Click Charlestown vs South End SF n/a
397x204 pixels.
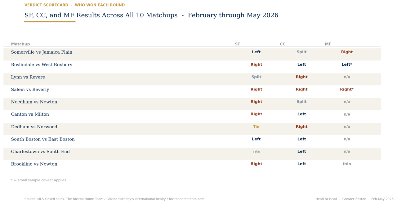click(256, 152)
